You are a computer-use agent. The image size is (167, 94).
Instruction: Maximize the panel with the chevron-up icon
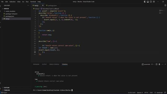pos(165,64)
